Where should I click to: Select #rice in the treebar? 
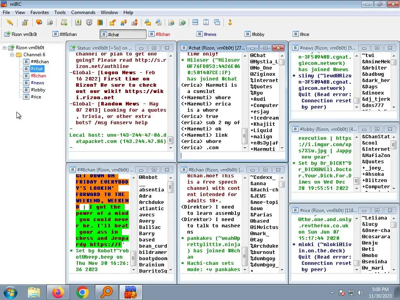click(x=36, y=97)
